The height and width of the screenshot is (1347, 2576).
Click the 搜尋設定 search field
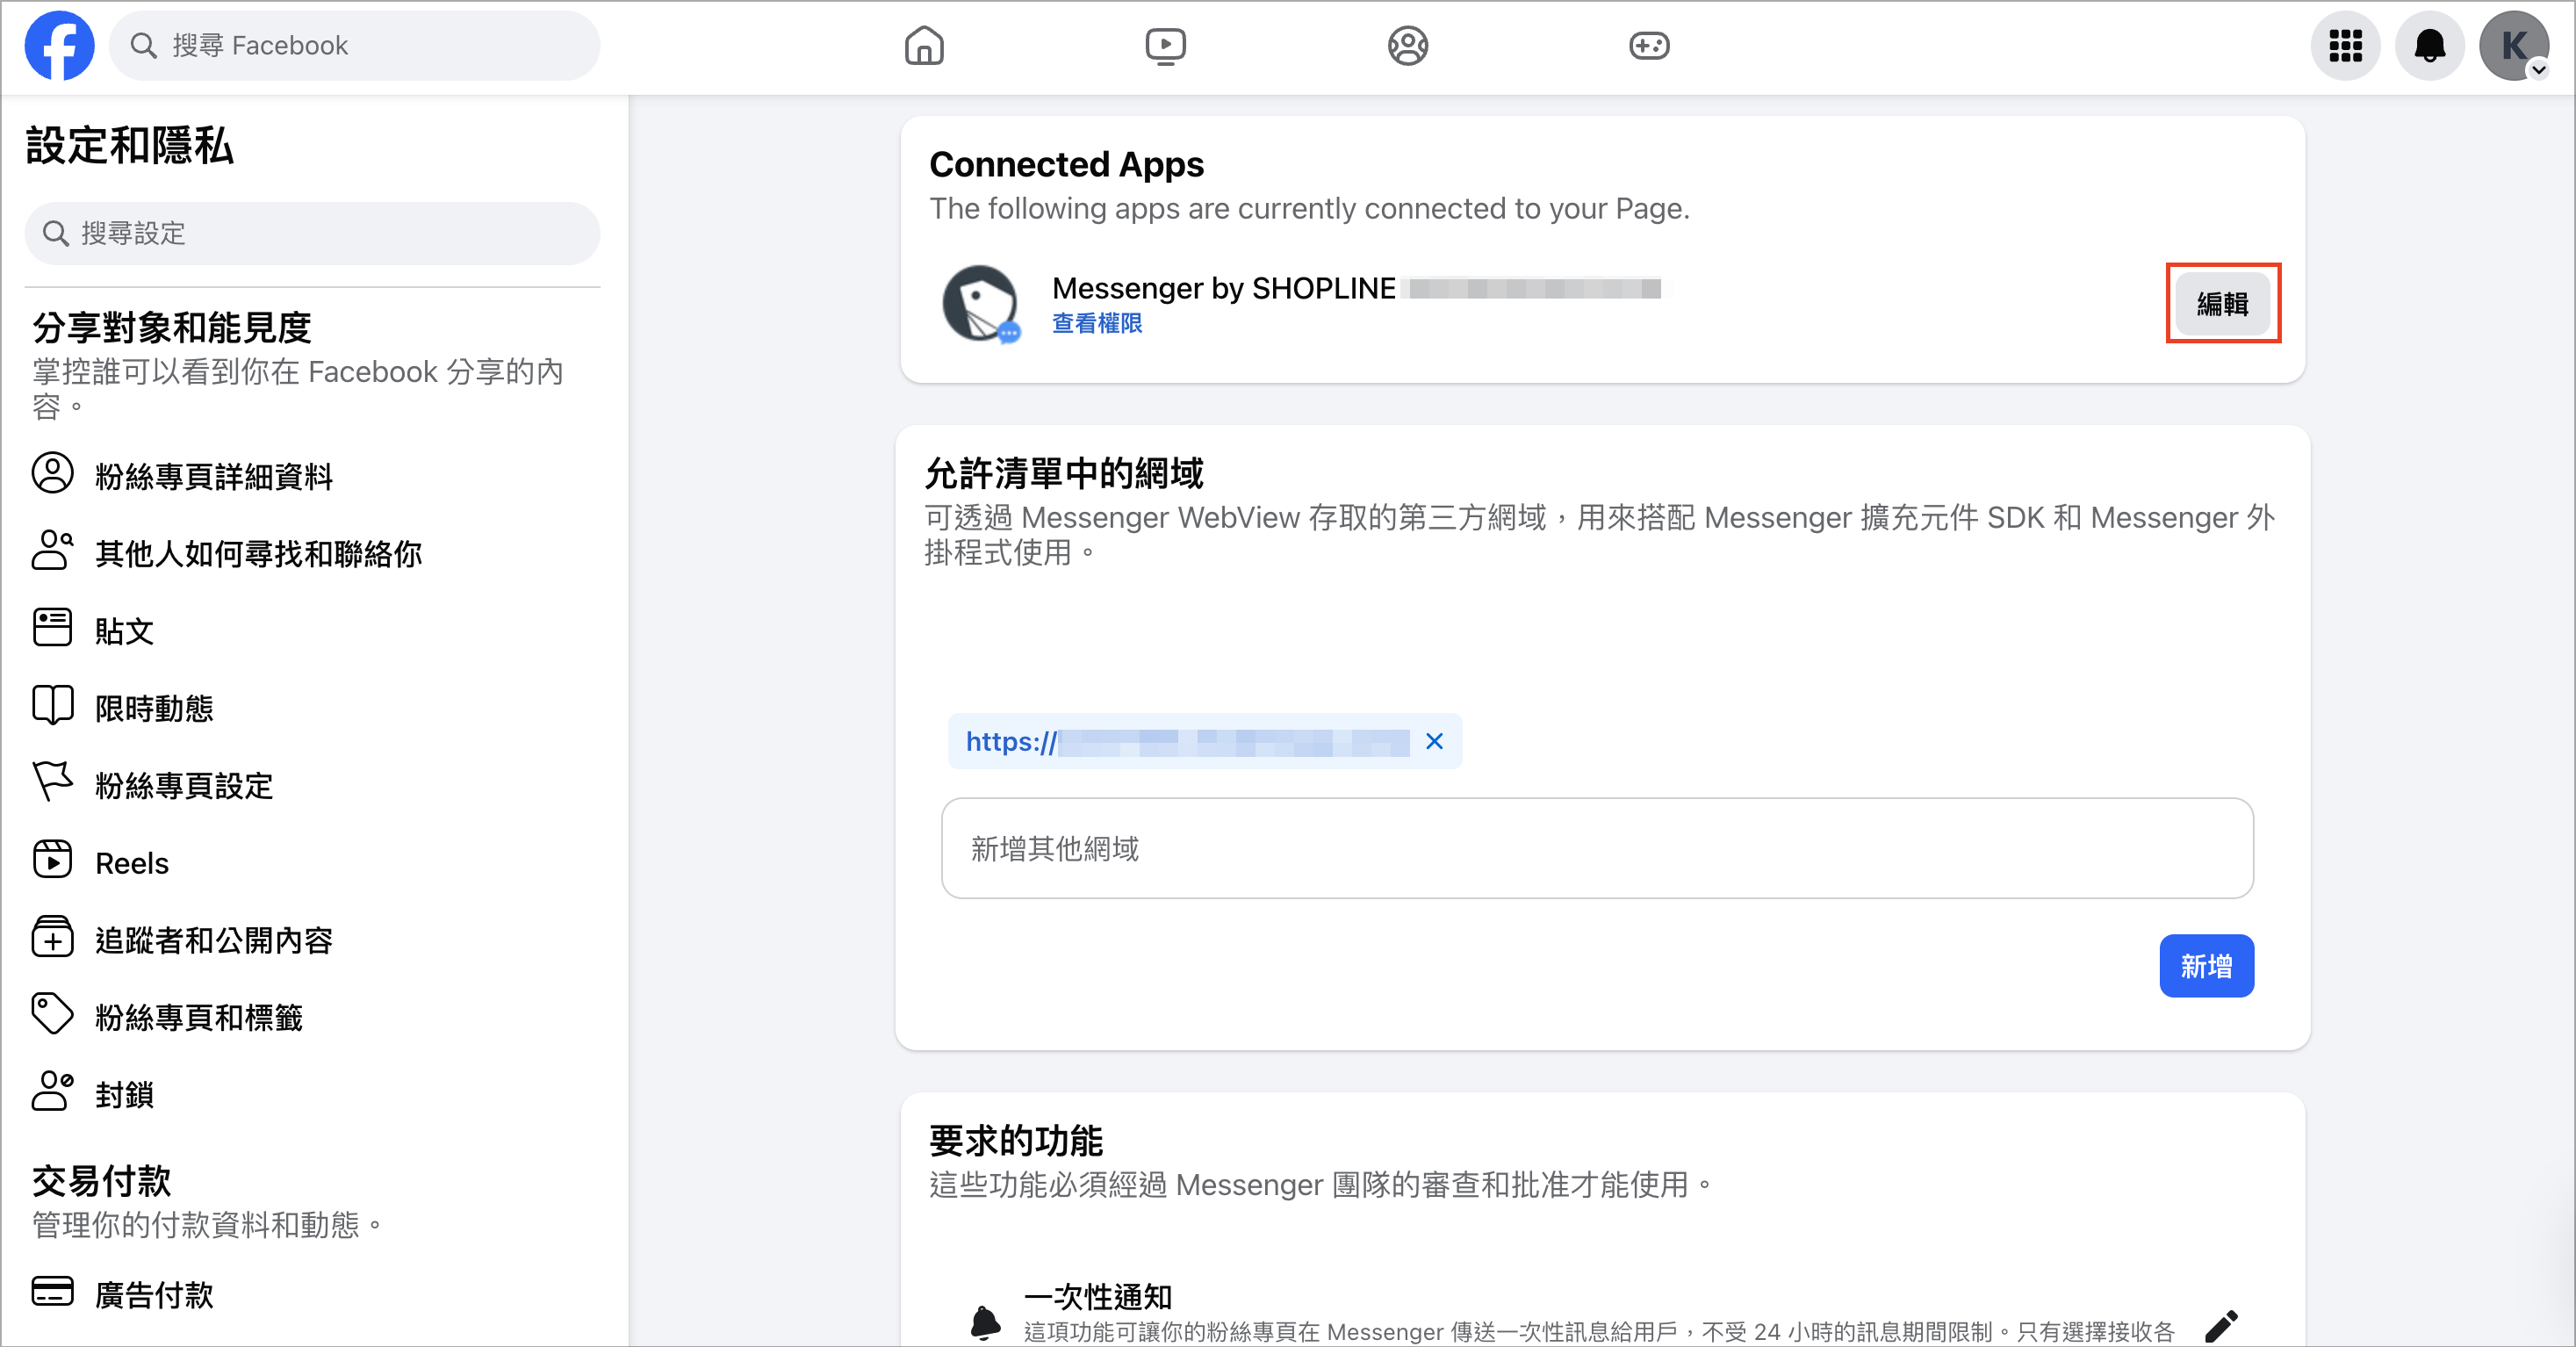[x=312, y=233]
